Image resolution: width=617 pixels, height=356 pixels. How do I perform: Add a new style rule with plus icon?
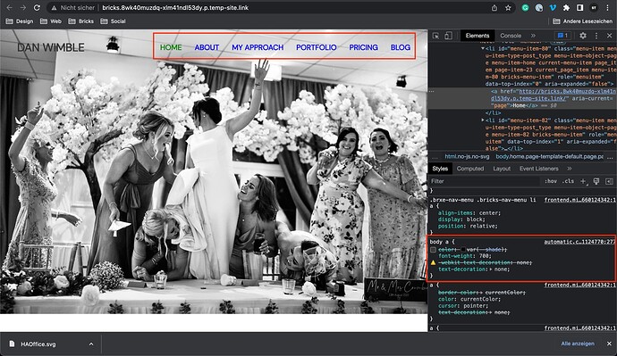[x=583, y=181]
